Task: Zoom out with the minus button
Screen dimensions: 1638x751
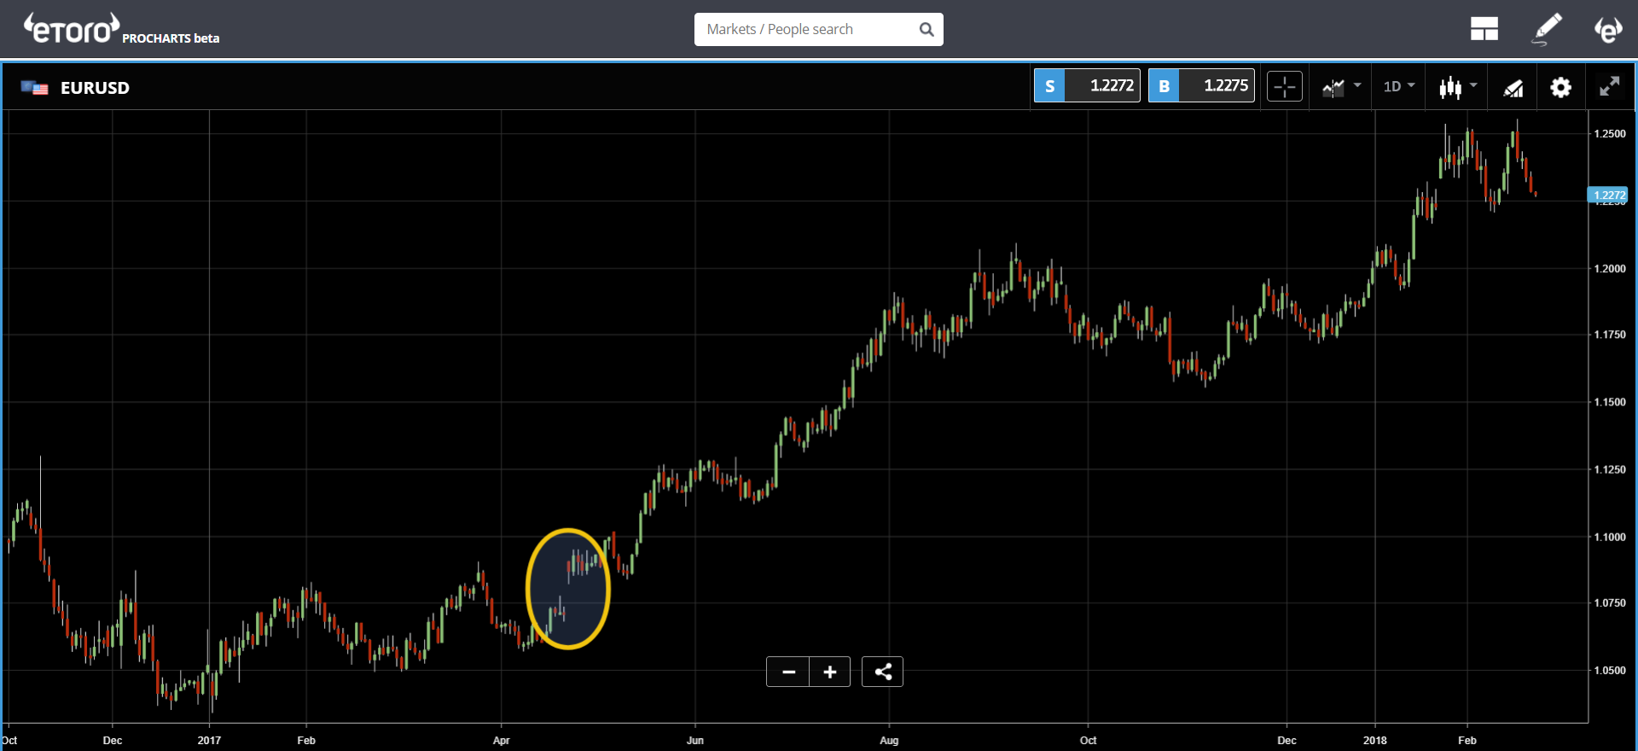Action: (x=788, y=672)
